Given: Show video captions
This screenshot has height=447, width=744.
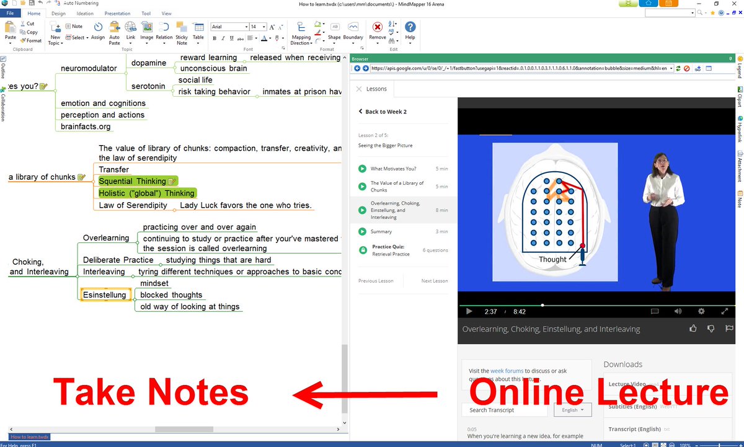Looking at the screenshot, I should coord(655,311).
